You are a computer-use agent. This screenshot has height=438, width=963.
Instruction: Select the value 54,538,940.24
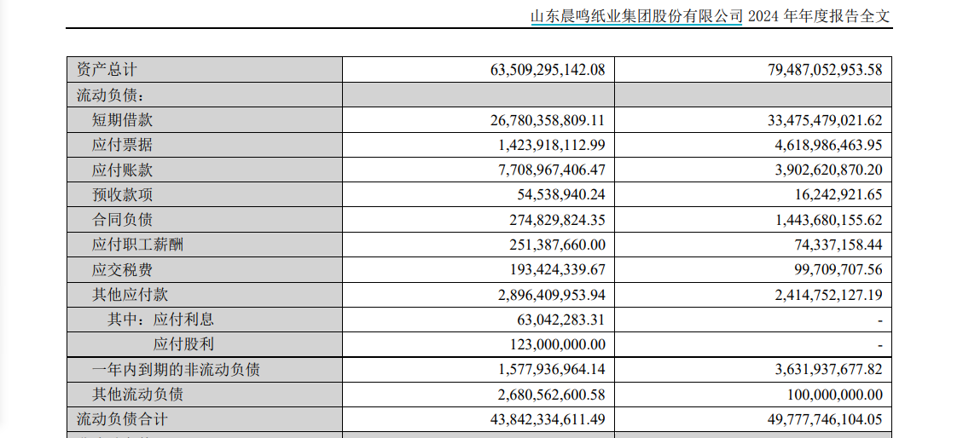pyautogui.click(x=560, y=195)
